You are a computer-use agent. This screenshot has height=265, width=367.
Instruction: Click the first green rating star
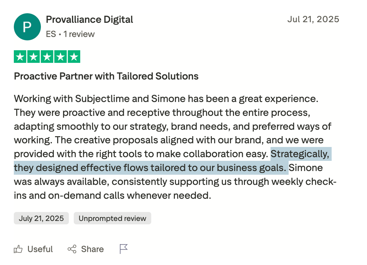[20, 57]
